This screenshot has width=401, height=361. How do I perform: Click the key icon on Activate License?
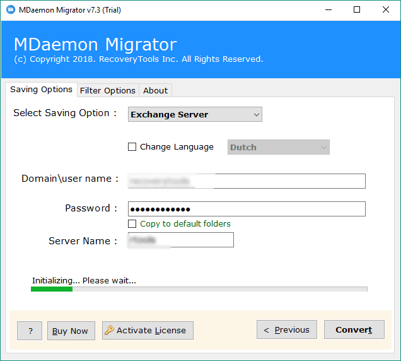click(109, 330)
